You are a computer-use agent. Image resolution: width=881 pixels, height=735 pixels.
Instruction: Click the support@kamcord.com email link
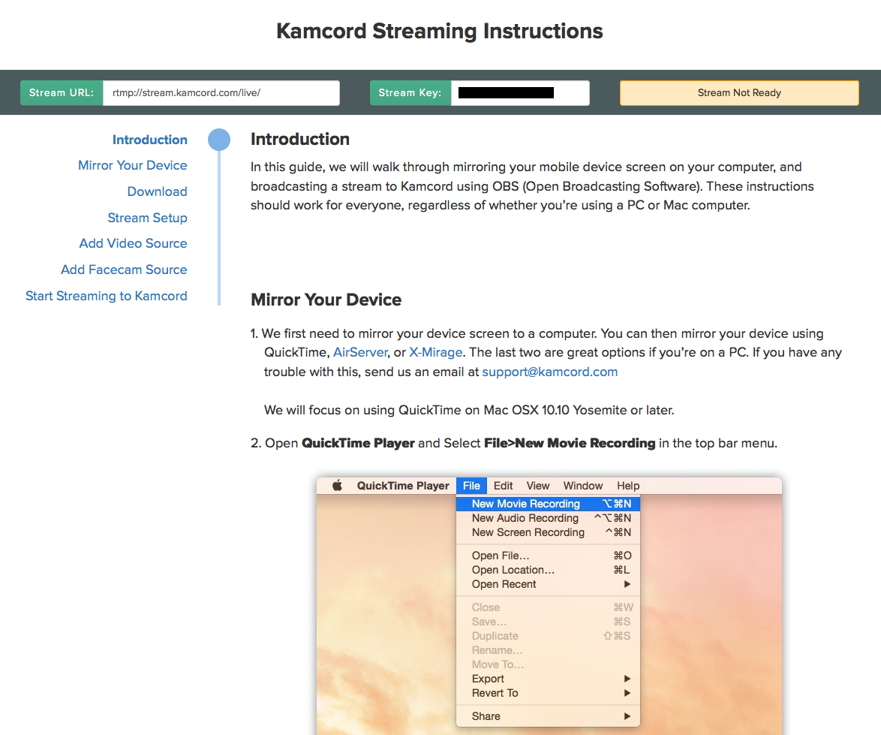point(549,372)
